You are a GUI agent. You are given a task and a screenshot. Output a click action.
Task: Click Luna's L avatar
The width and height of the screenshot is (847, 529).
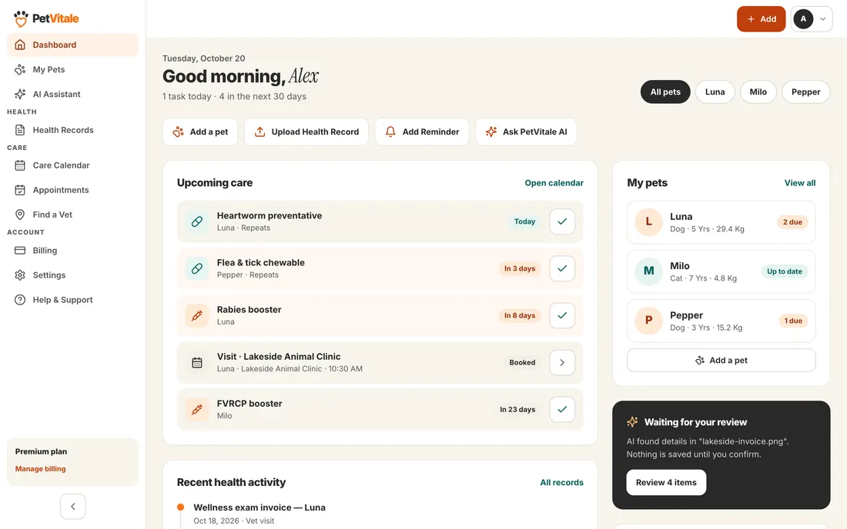tap(649, 222)
